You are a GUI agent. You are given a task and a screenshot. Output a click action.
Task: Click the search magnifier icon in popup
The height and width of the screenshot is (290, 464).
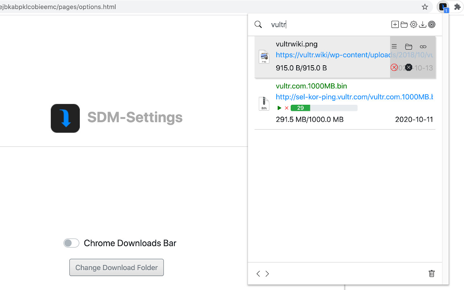click(x=258, y=24)
